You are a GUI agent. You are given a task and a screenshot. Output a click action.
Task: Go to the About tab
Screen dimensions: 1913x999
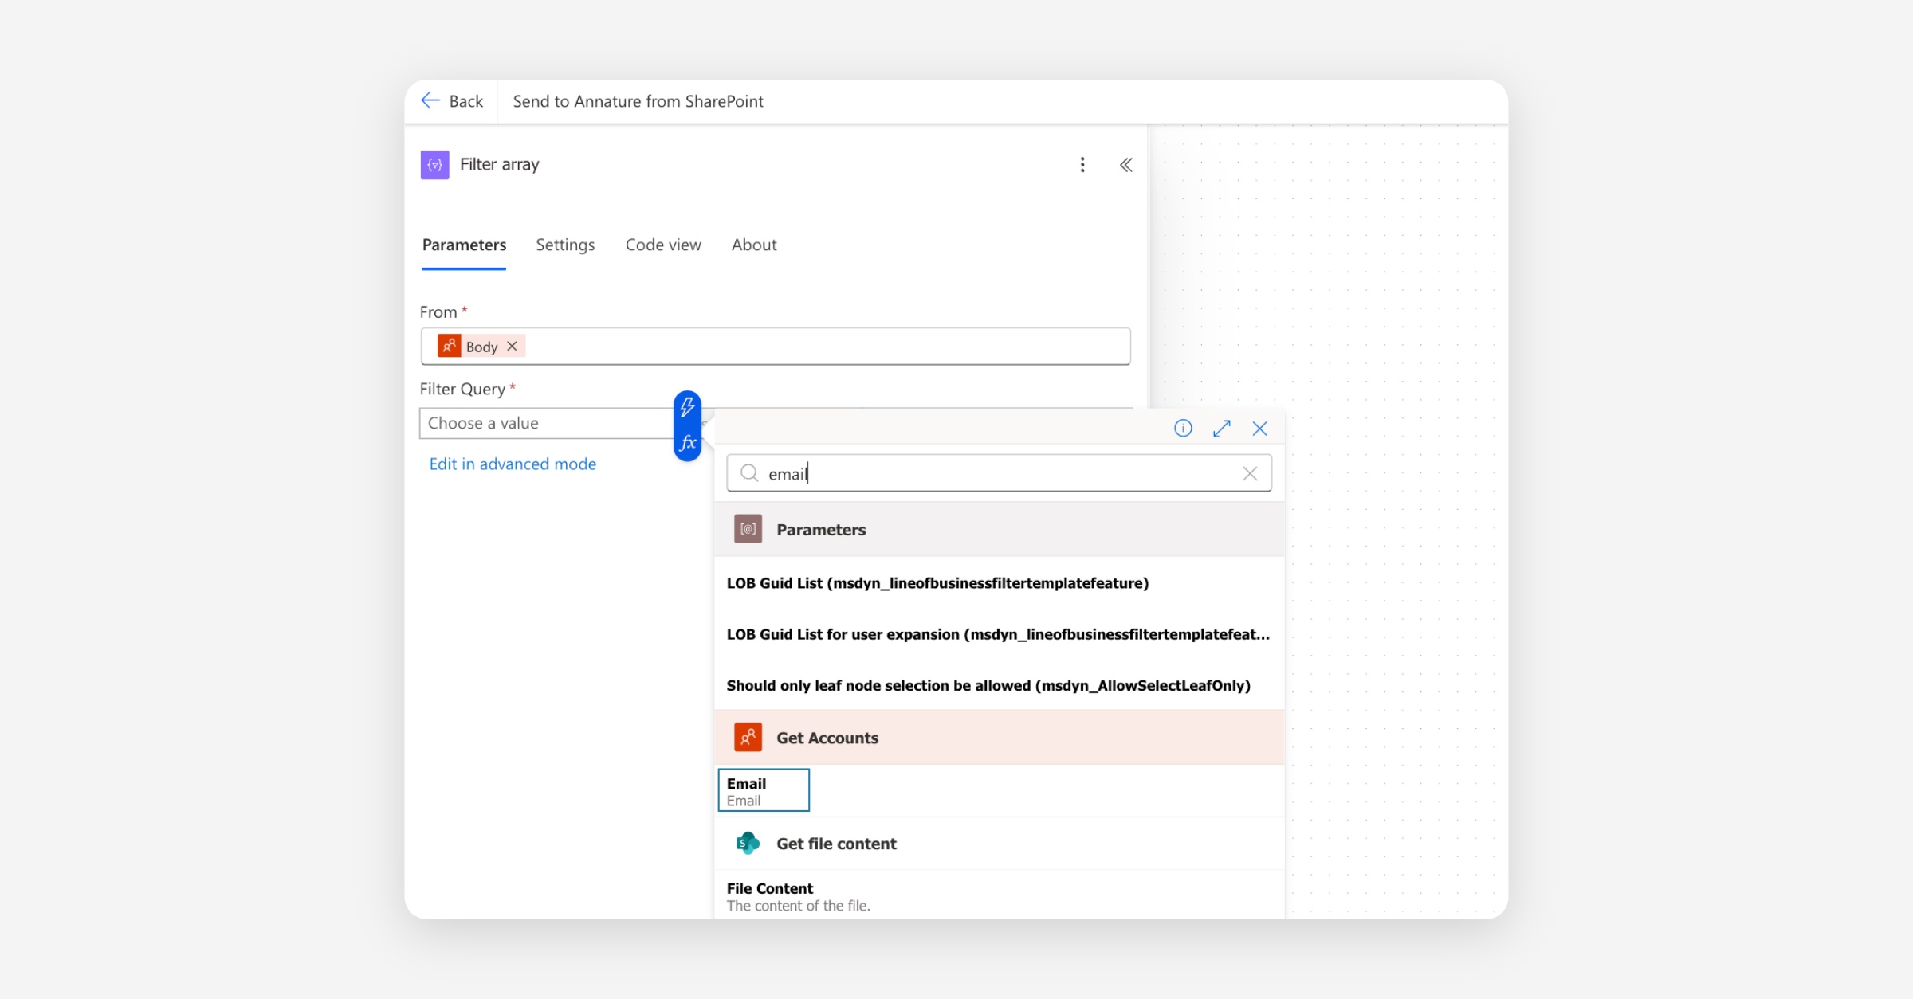(x=754, y=245)
